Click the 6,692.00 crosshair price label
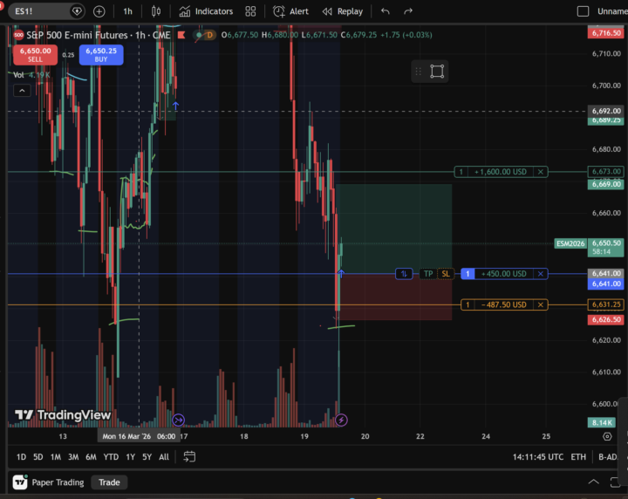628x499 pixels. tap(605, 111)
